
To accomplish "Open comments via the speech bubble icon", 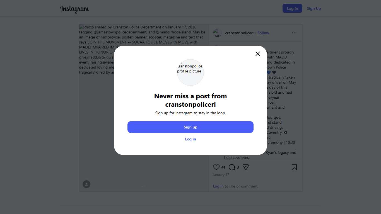I will click(232, 167).
